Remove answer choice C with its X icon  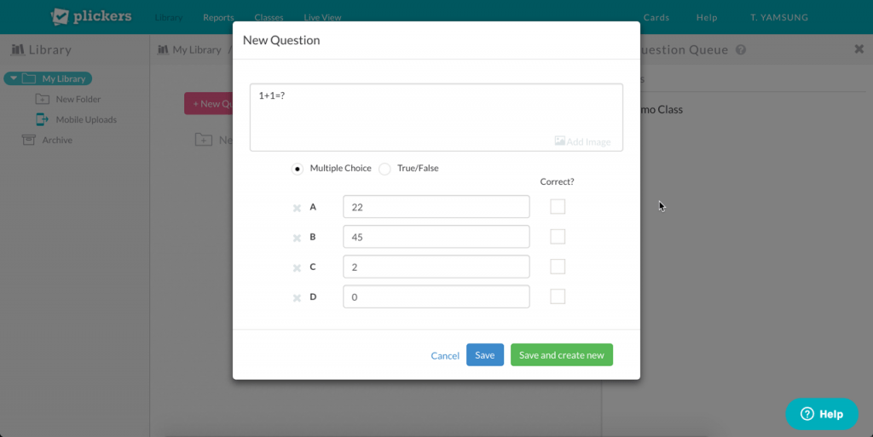coord(297,268)
